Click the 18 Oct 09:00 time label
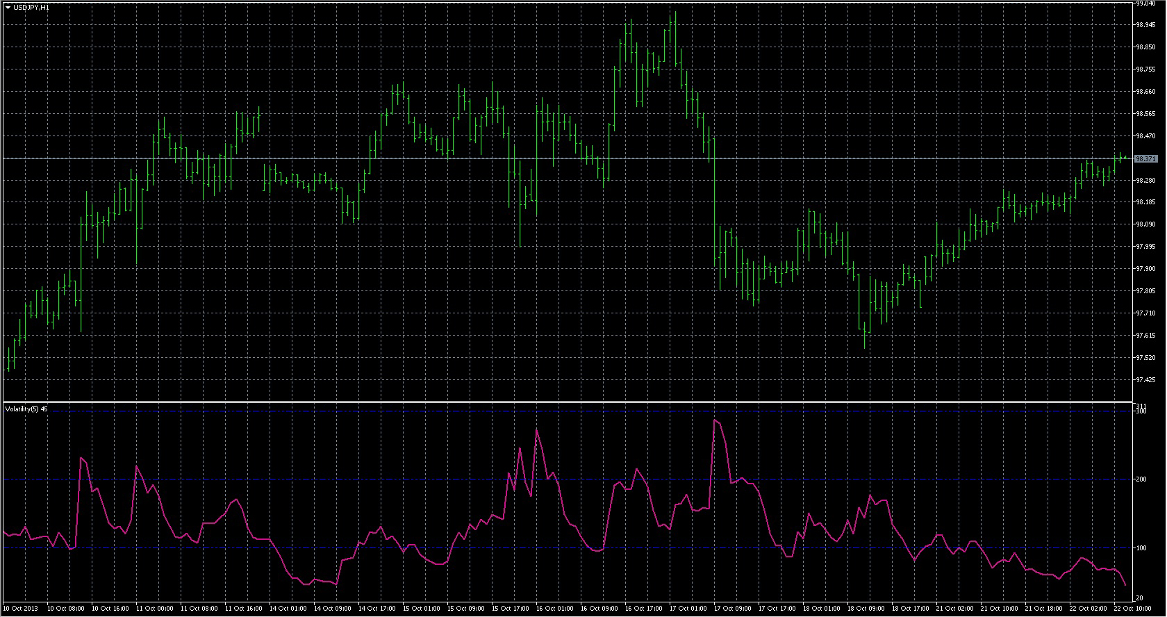Screen dimensions: 1167x617 (x=866, y=609)
